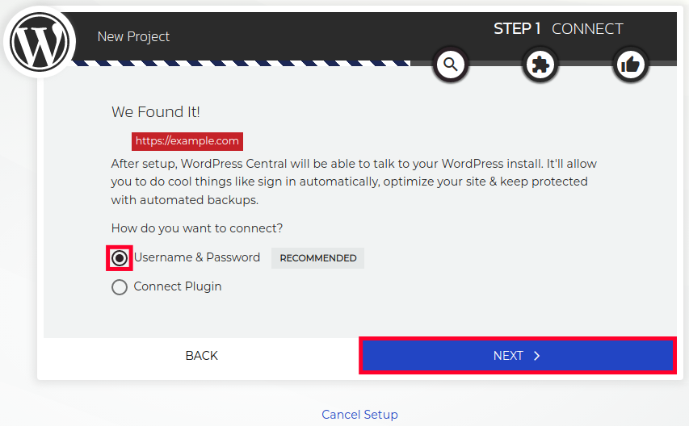Select the Username & Password radio button
This screenshot has height=426, width=689.
tap(120, 258)
